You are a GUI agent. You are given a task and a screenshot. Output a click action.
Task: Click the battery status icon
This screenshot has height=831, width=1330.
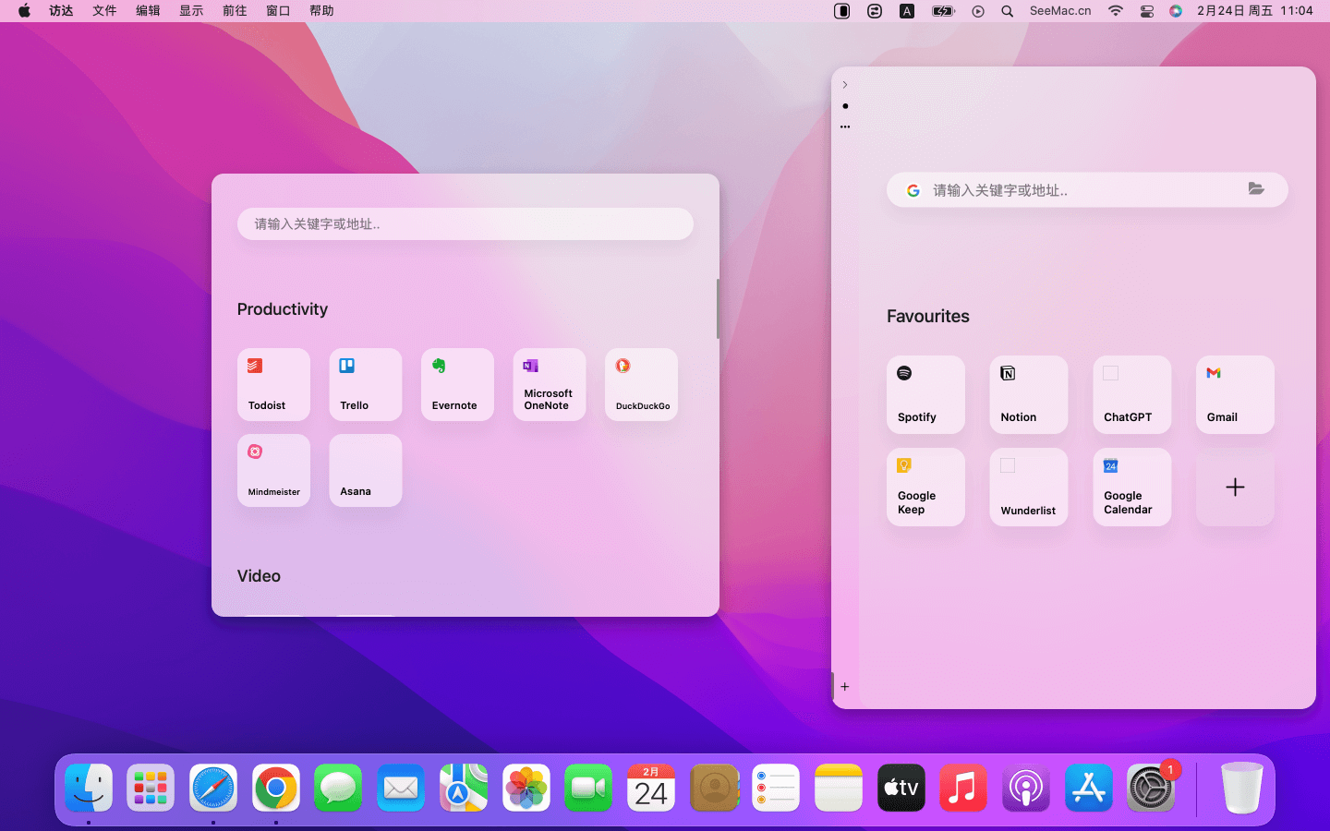(943, 11)
